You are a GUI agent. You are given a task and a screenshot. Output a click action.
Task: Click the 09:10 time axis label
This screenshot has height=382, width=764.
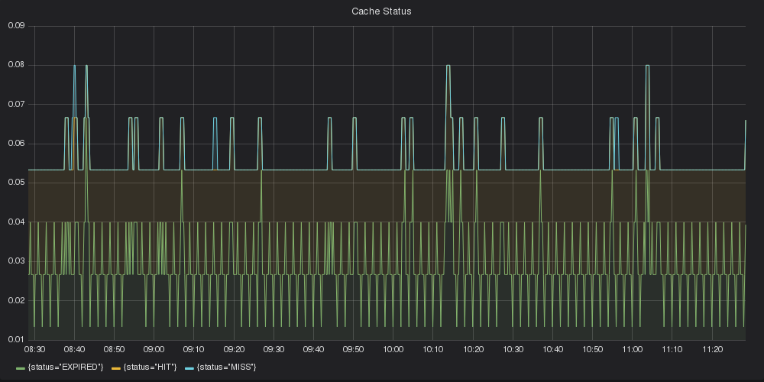194,349
